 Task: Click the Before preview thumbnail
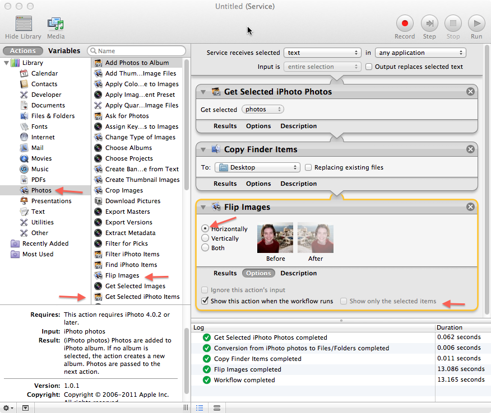(275, 238)
